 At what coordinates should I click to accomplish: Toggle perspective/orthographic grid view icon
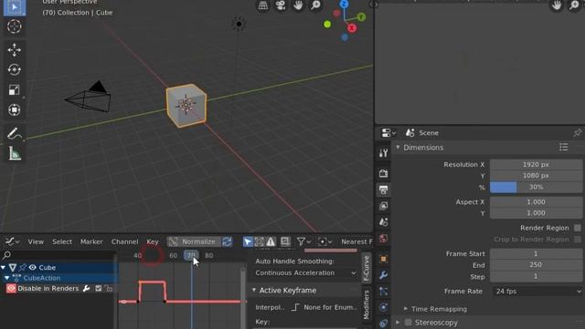click(x=263, y=5)
